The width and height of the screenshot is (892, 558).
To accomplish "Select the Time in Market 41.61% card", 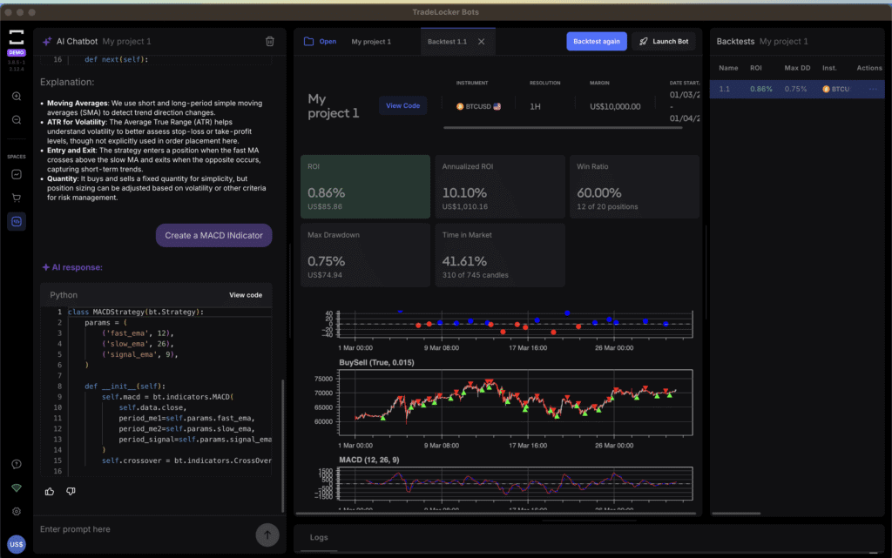I will coord(500,255).
